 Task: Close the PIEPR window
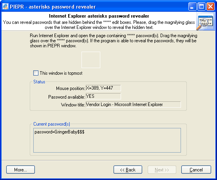pyautogui.click(x=210, y=7)
